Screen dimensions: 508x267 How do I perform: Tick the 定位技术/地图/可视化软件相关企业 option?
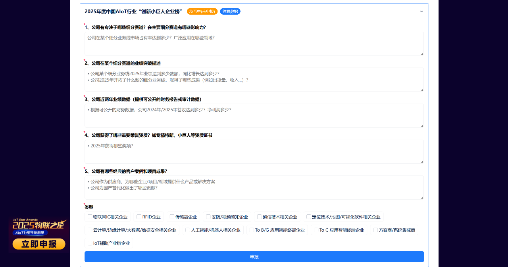pyautogui.click(x=308, y=217)
